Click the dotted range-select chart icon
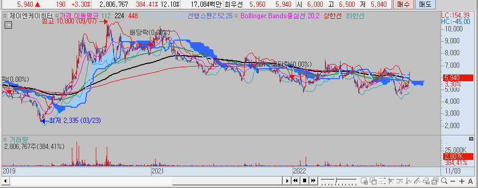 point(382,181)
